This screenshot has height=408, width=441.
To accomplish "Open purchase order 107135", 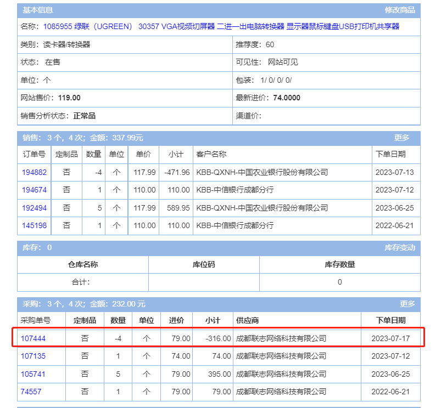I will click(x=33, y=356).
